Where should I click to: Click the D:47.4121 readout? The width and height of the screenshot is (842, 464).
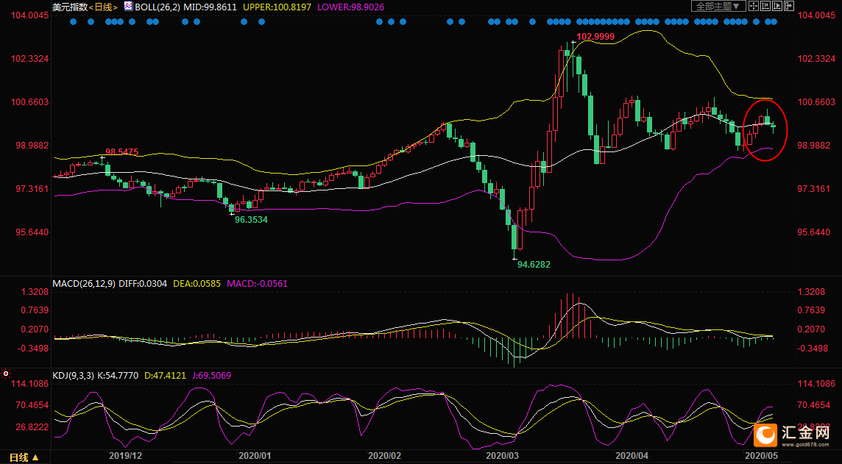pyautogui.click(x=166, y=376)
